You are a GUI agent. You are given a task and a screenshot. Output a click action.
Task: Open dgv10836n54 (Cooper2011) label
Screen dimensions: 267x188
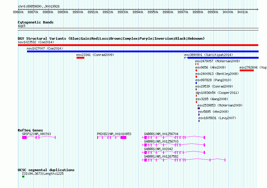click(x=217, y=93)
